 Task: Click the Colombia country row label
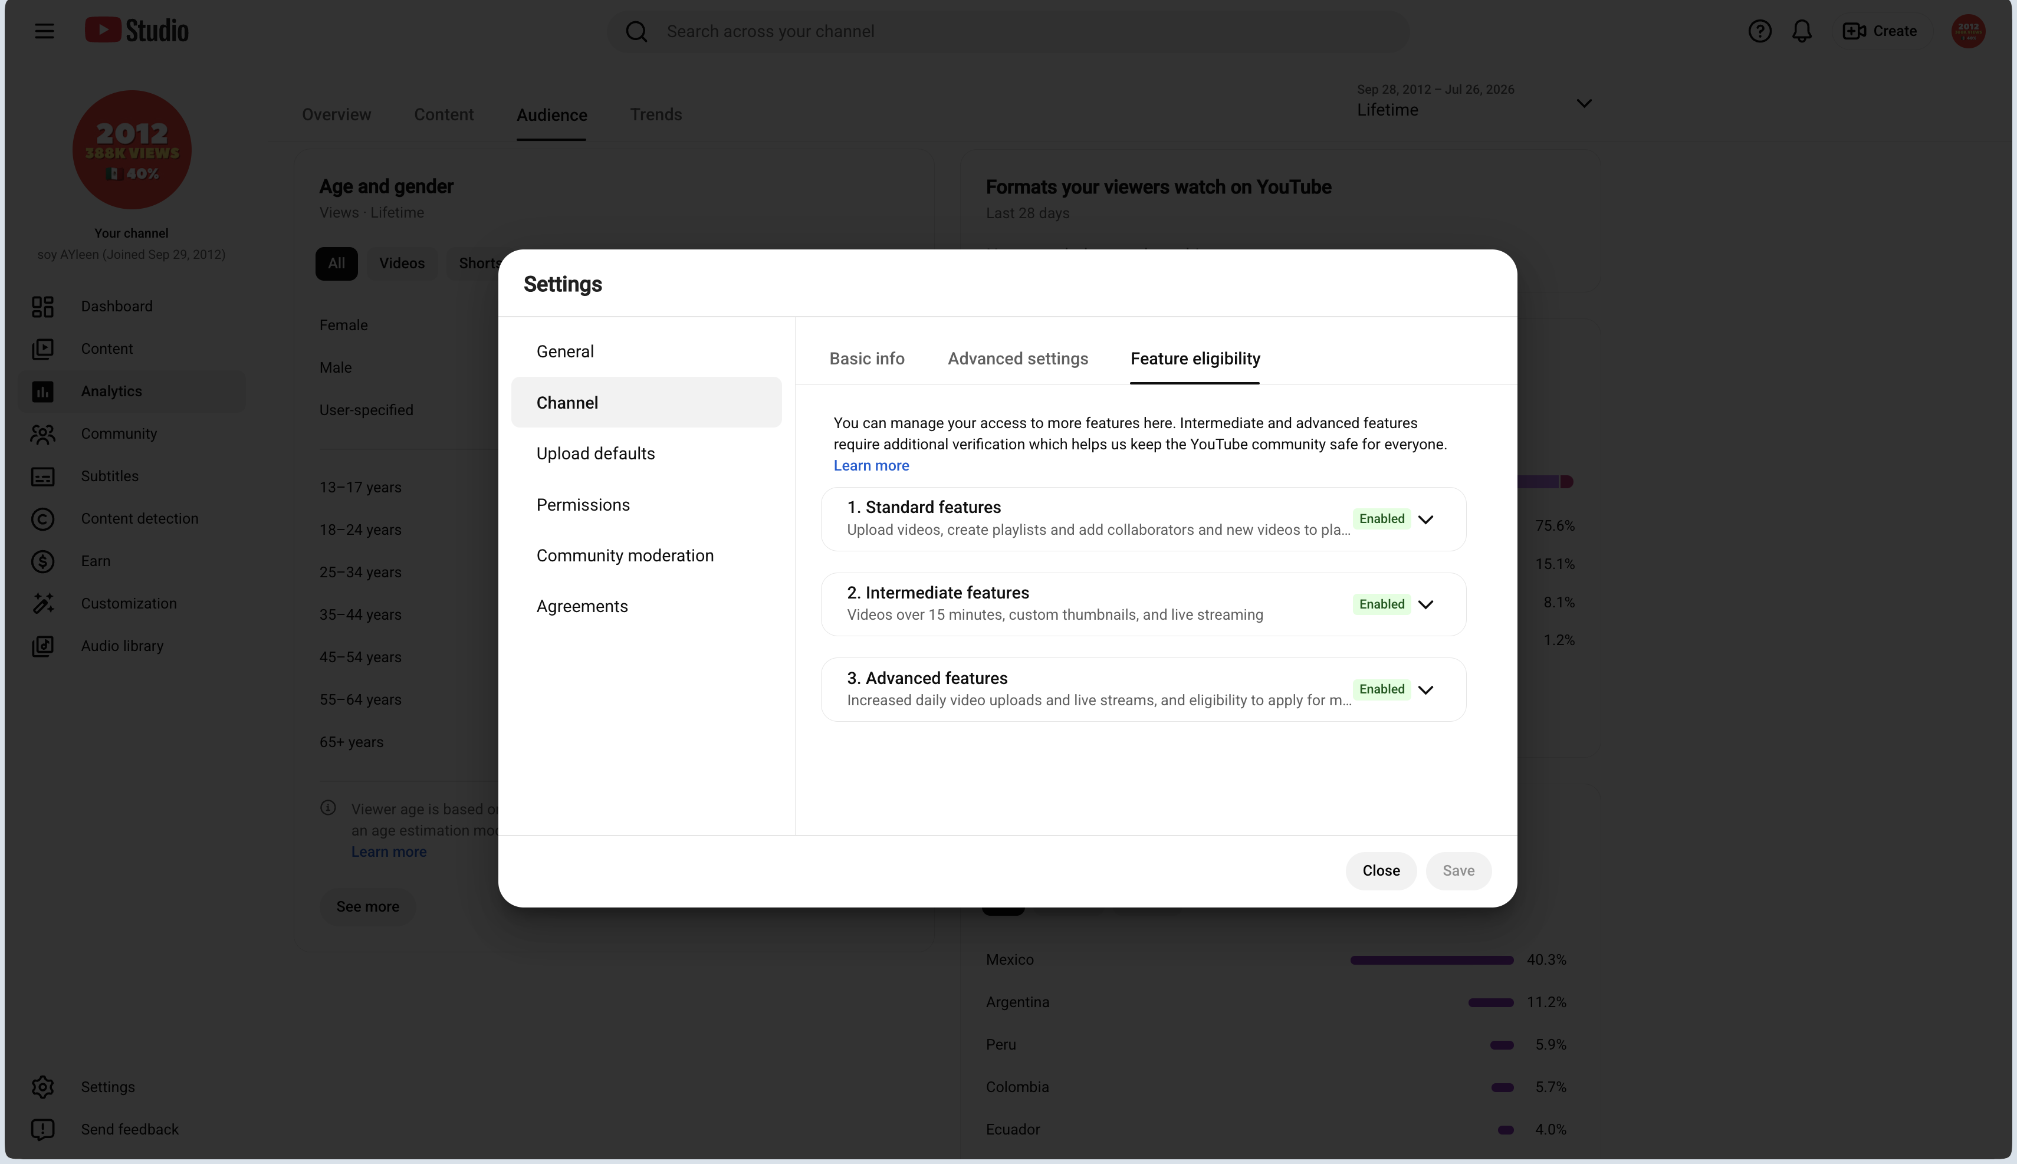click(1017, 1087)
